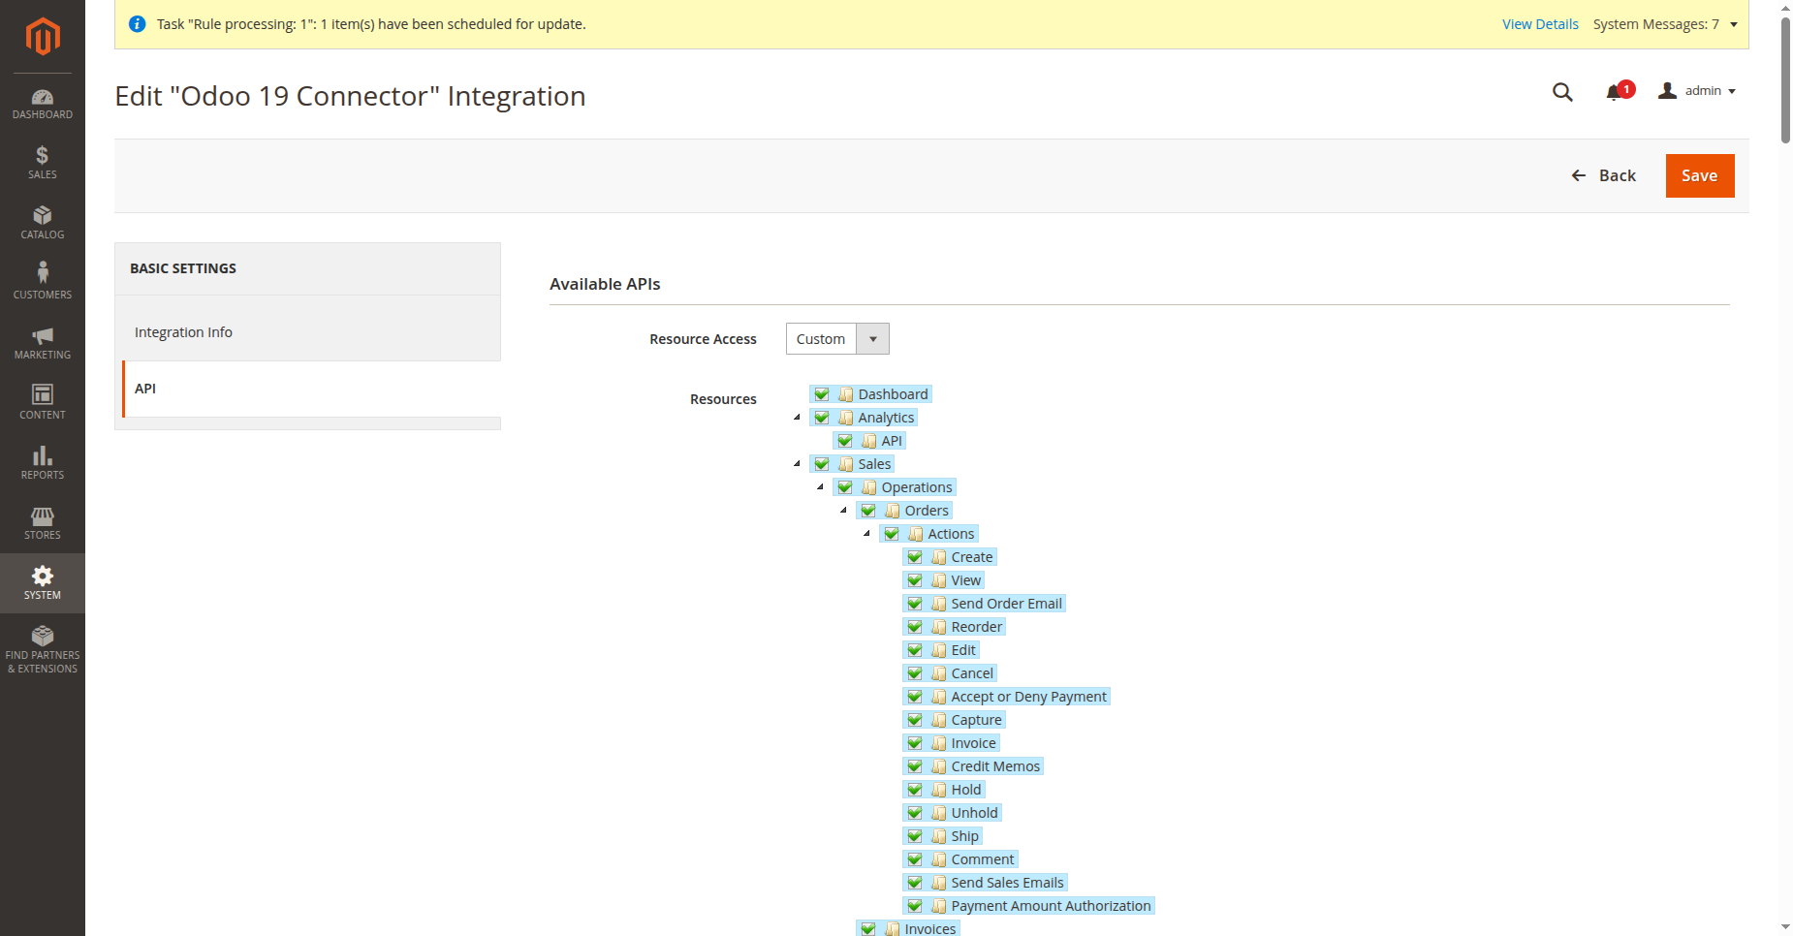
Task: Click the info icon in message bar
Action: [x=138, y=24]
